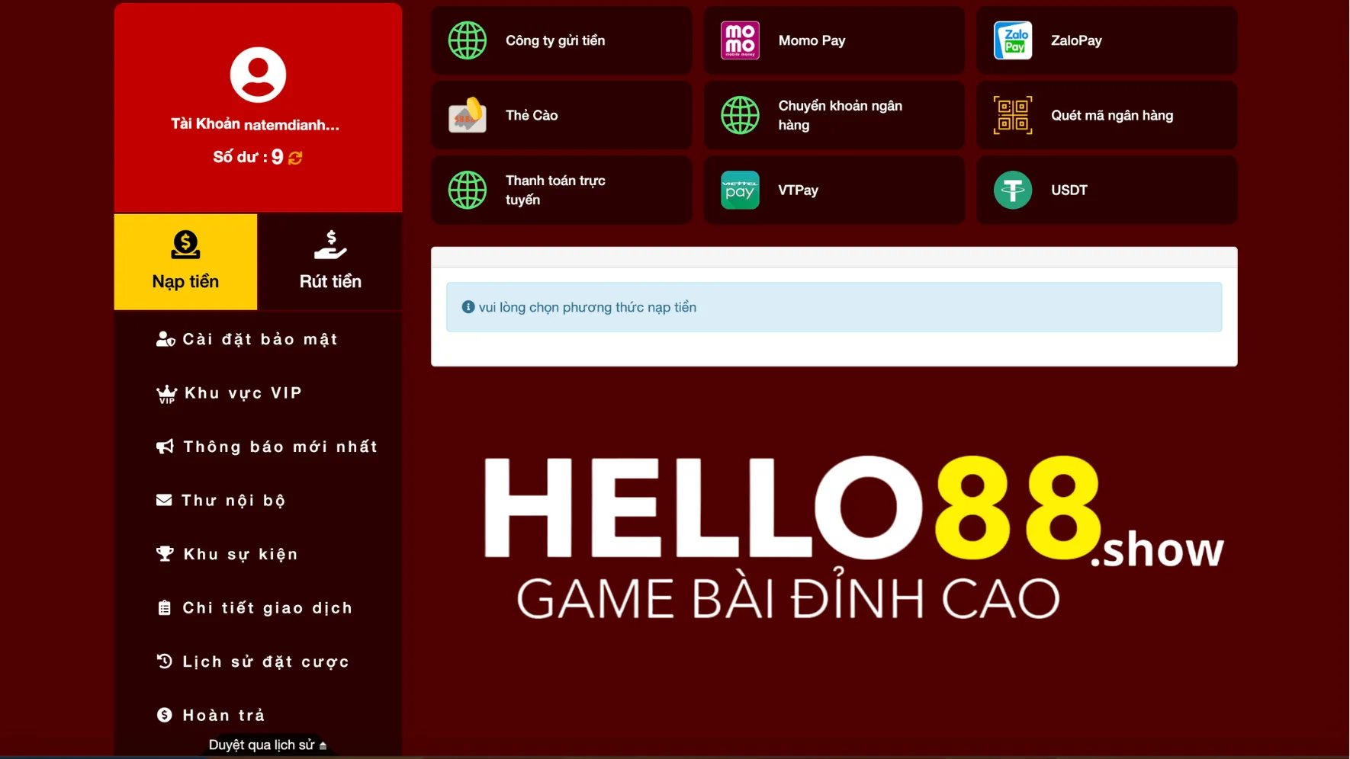1350x759 pixels.
Task: Open Lịch sử đặt cược menu item
Action: [x=258, y=661]
